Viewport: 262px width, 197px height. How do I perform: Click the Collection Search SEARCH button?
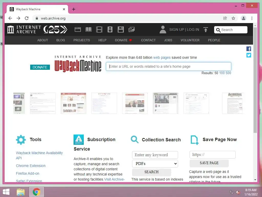point(151,172)
